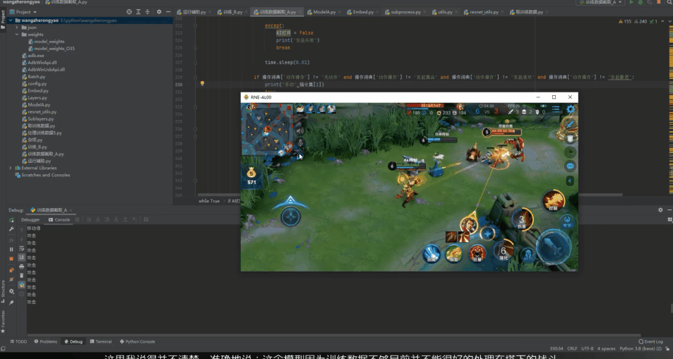Toggle soft-wrap in the debug console

point(22,248)
